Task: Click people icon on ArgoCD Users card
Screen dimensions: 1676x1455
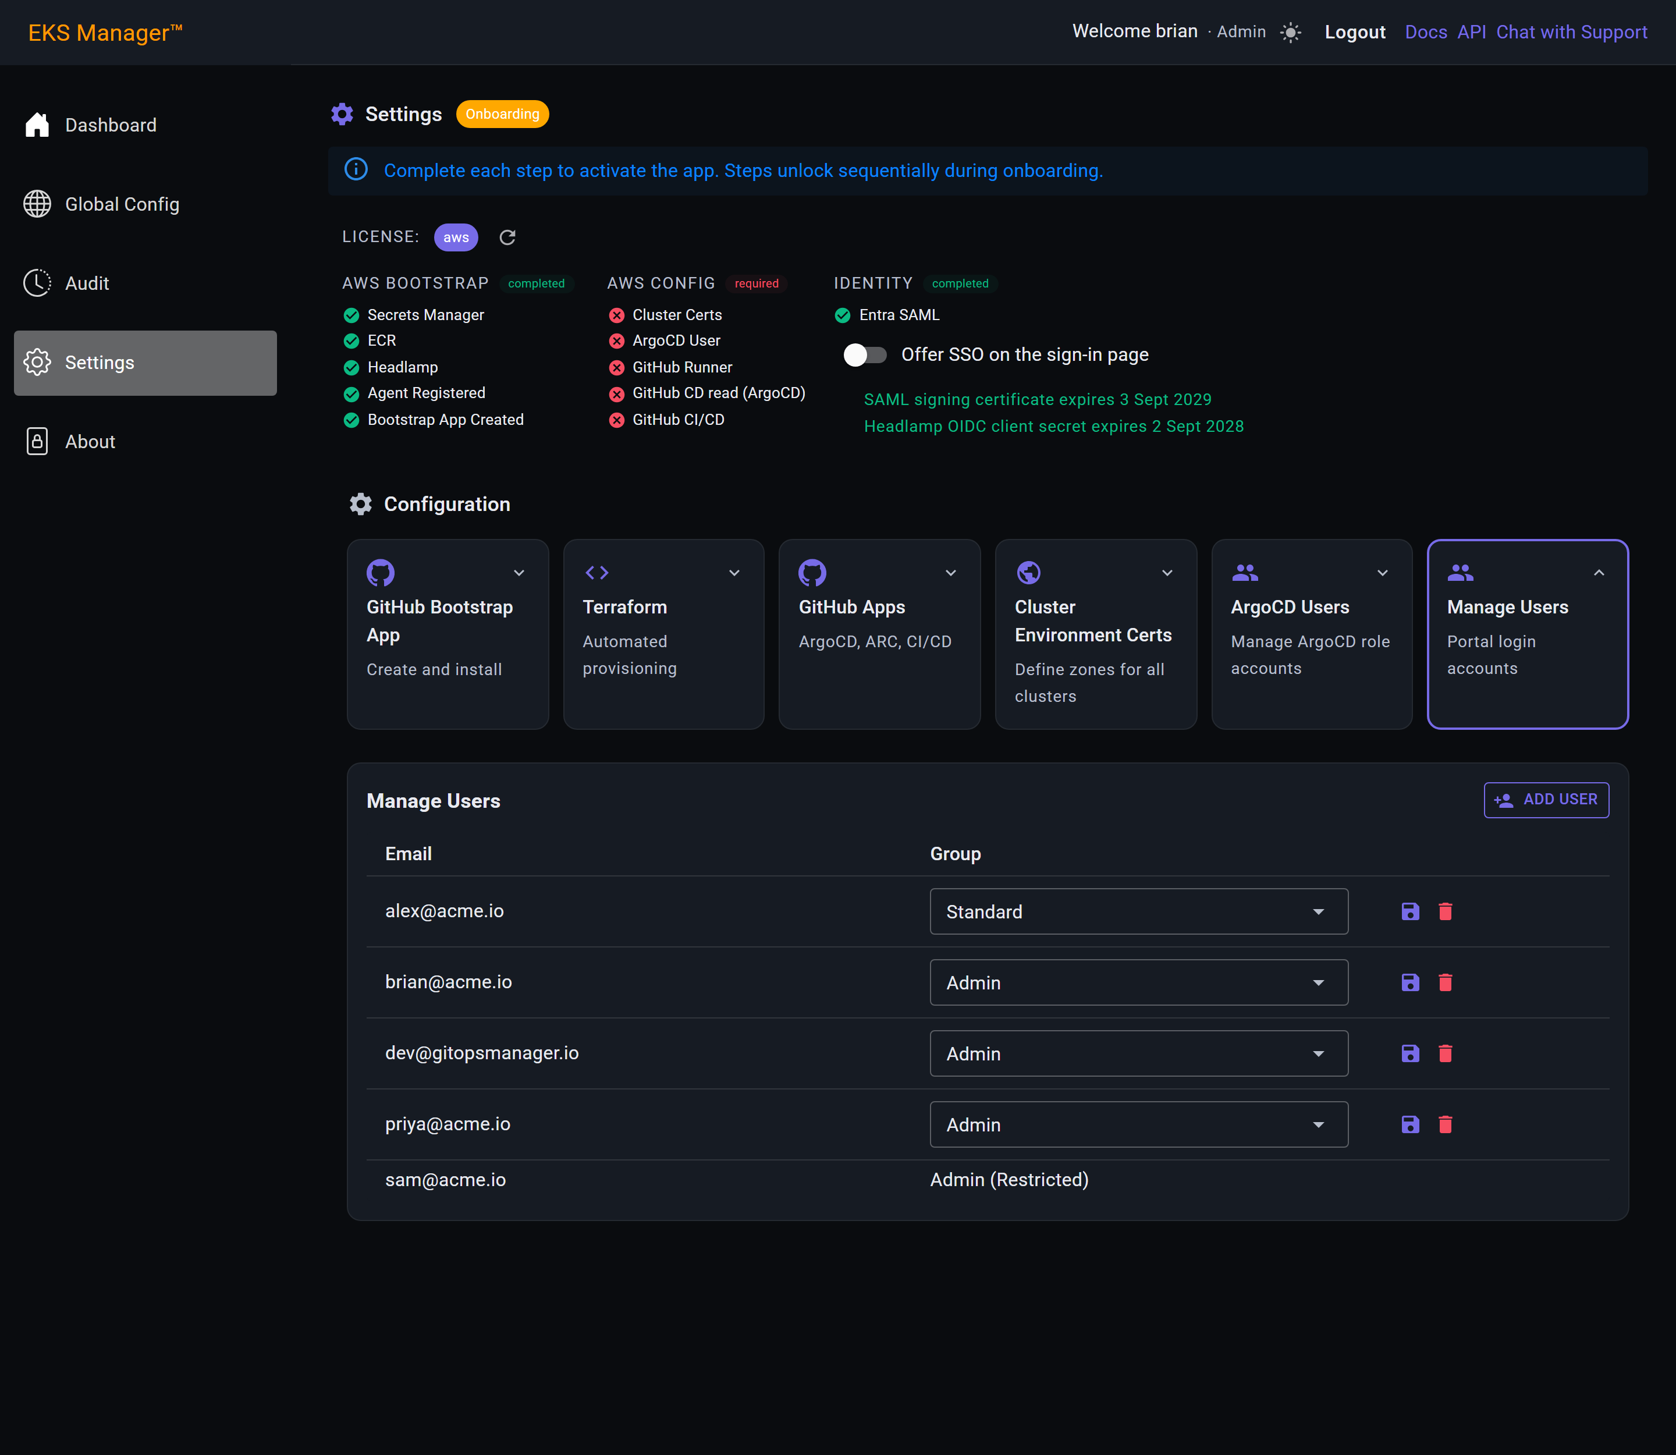Action: [x=1245, y=573]
